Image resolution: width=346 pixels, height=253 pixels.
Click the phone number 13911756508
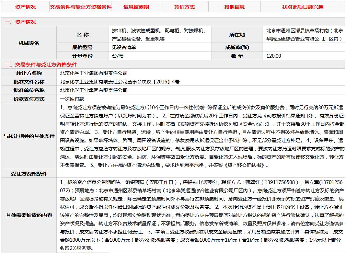click(279, 182)
